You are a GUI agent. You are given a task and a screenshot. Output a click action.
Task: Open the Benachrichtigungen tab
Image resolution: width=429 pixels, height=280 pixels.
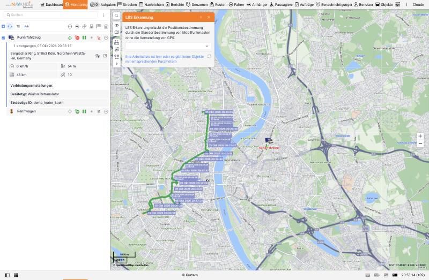334,5
